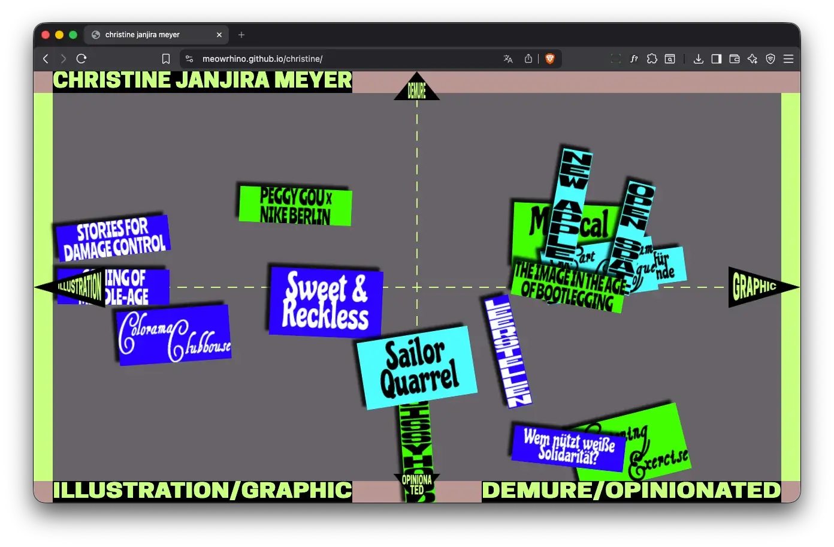Click the ILLUSTRATION arrow marker
834x547 pixels.
[x=71, y=287]
